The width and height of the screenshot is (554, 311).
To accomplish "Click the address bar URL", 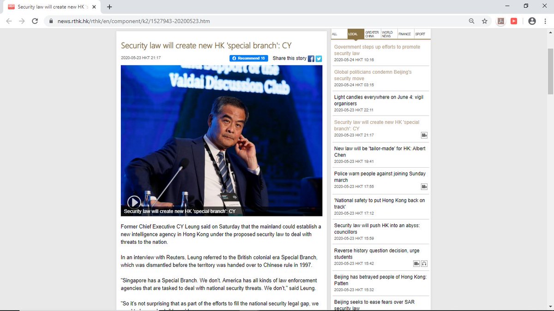I will 133,21.
